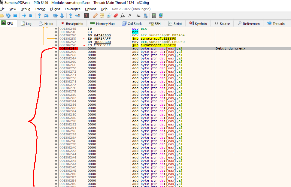291x187 pixels.
Task: Toggle breakpoint dot at address 00E8624E
Action: 56,29
